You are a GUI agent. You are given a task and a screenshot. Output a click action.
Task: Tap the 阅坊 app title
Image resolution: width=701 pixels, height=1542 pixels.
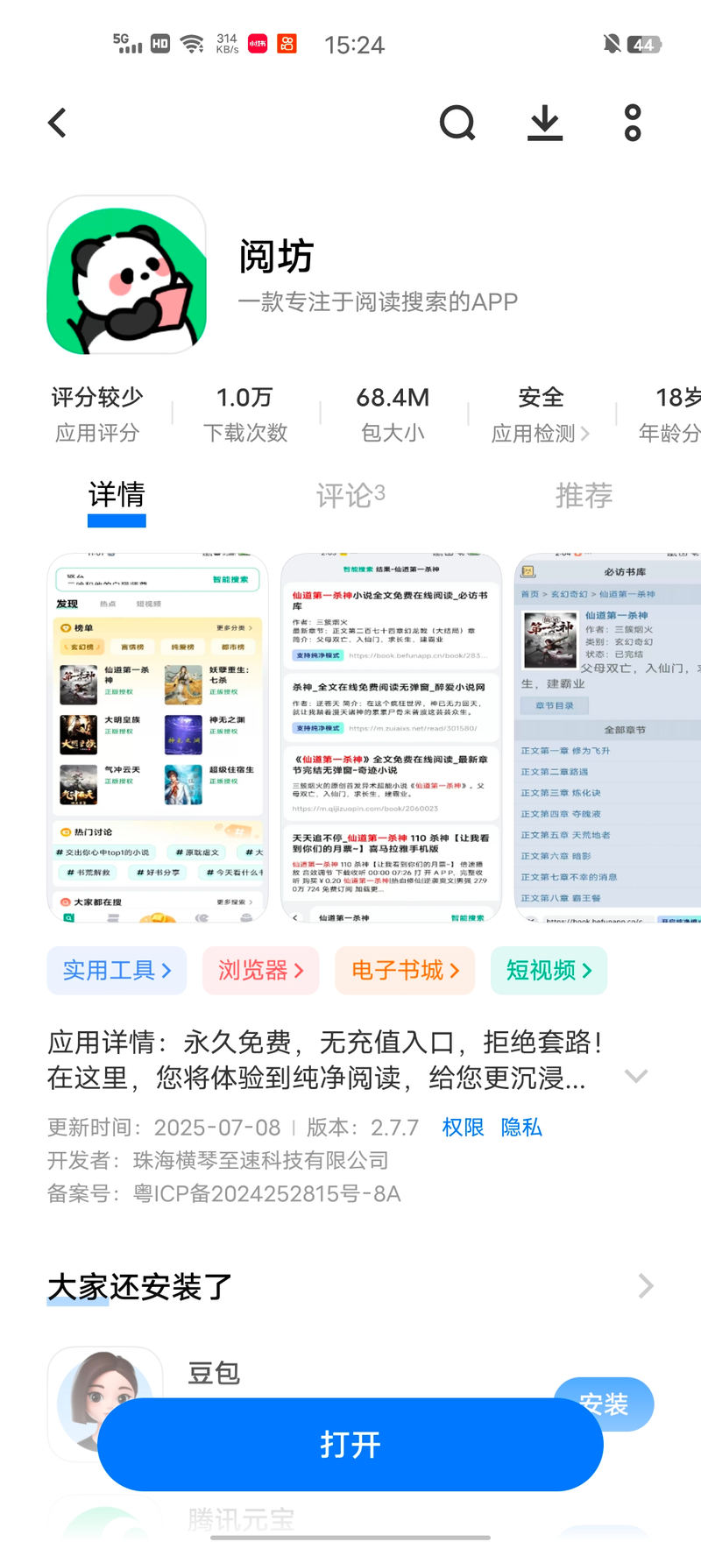276,257
